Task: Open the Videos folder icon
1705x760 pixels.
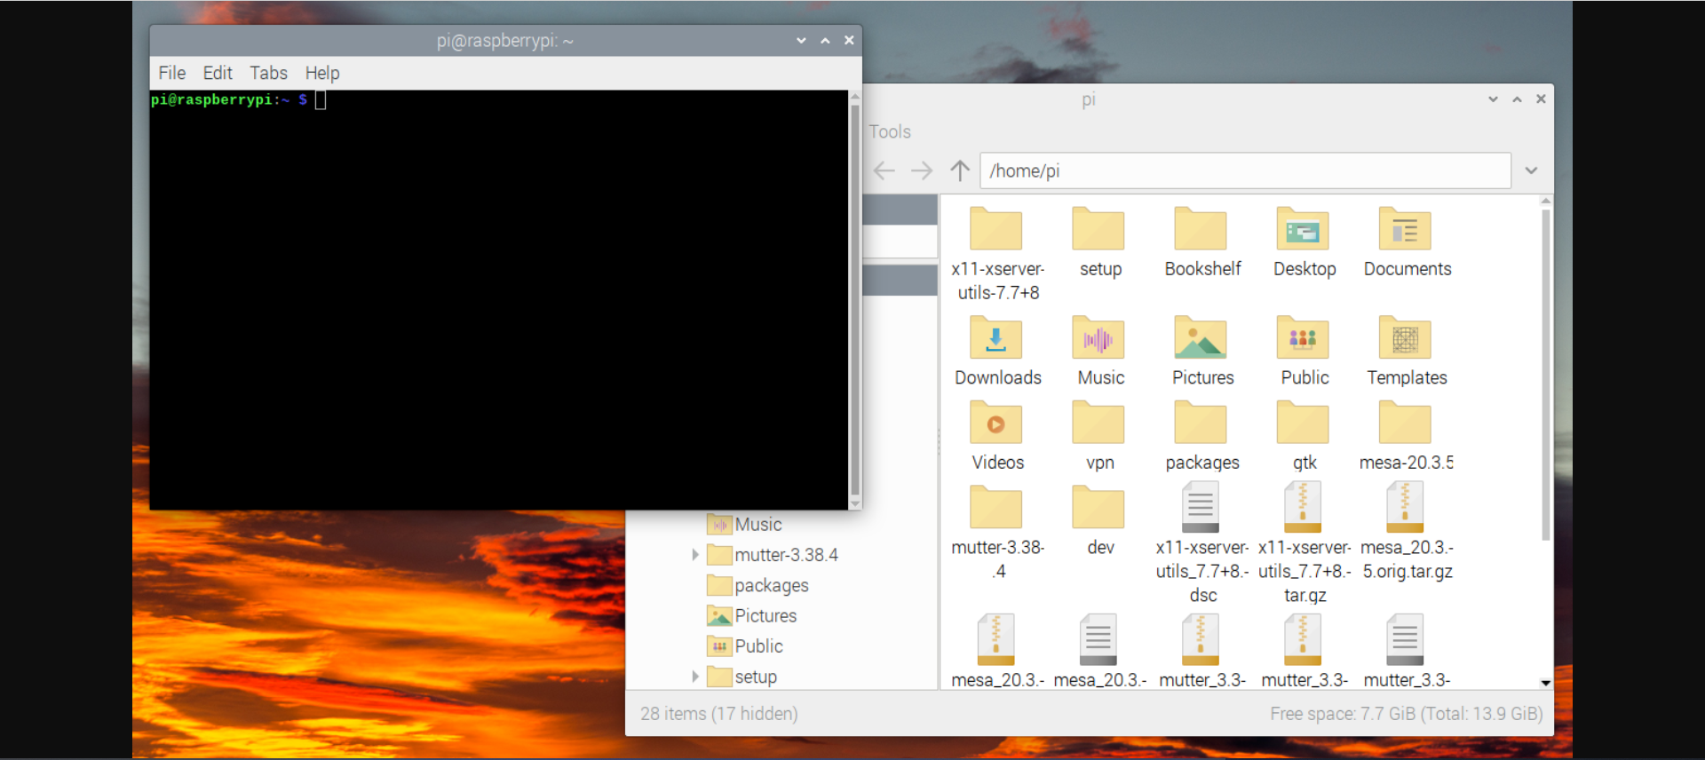Action: [x=996, y=423]
